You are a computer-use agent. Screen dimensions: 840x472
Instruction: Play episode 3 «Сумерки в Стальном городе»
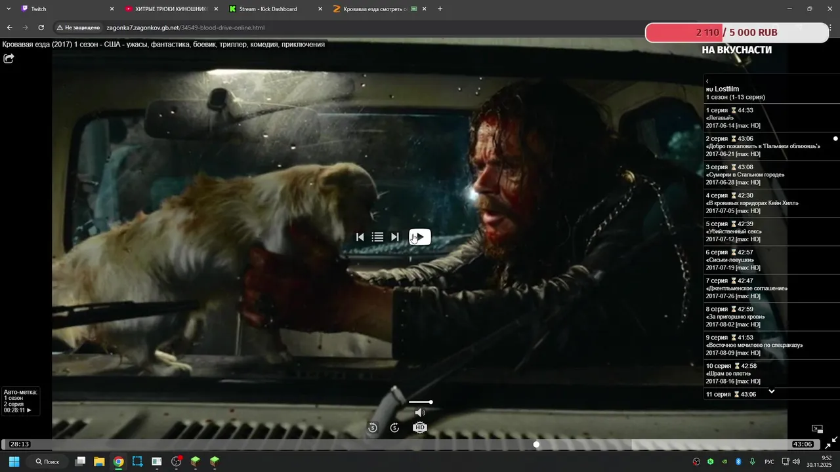click(x=772, y=175)
